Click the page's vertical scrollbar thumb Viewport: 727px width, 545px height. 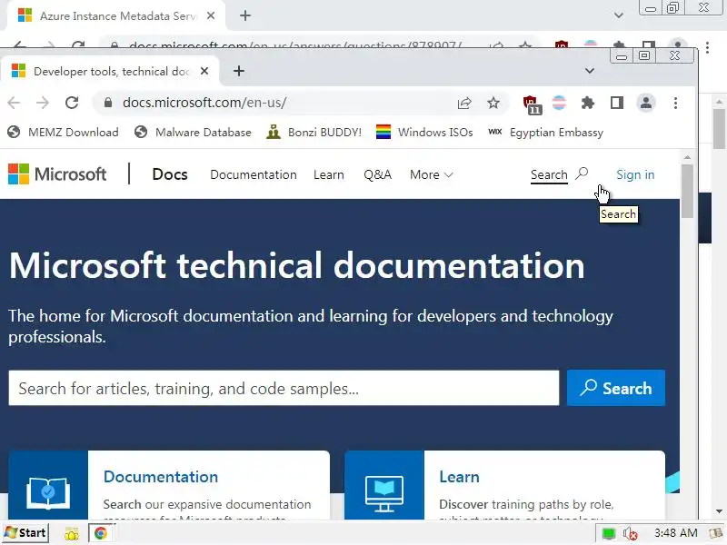click(687, 191)
